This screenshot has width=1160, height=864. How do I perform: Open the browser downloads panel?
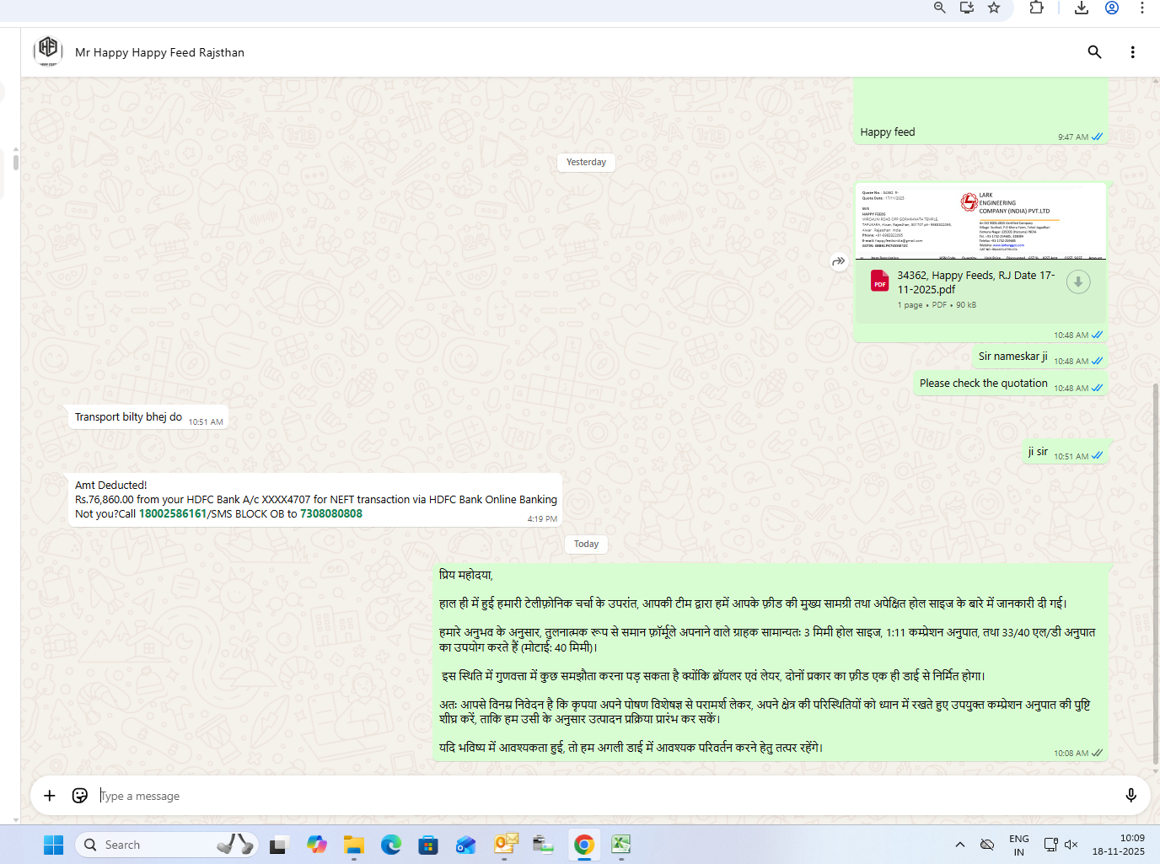(1082, 8)
